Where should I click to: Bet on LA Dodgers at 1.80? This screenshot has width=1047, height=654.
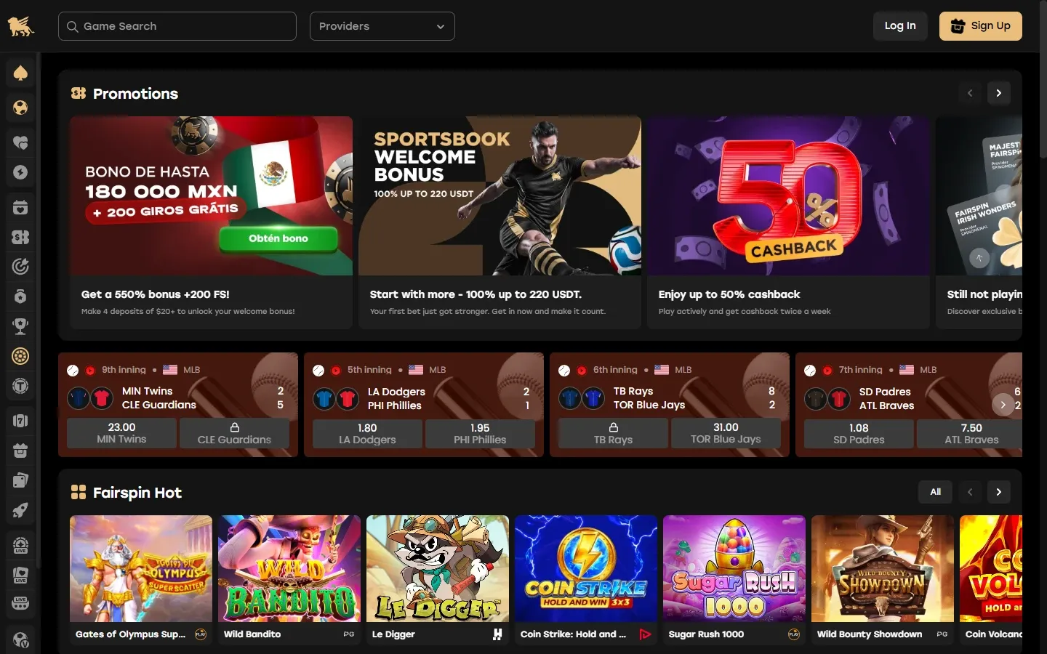[367, 433]
